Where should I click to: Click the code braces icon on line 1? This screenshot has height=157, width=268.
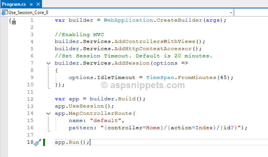pos(12,21)
